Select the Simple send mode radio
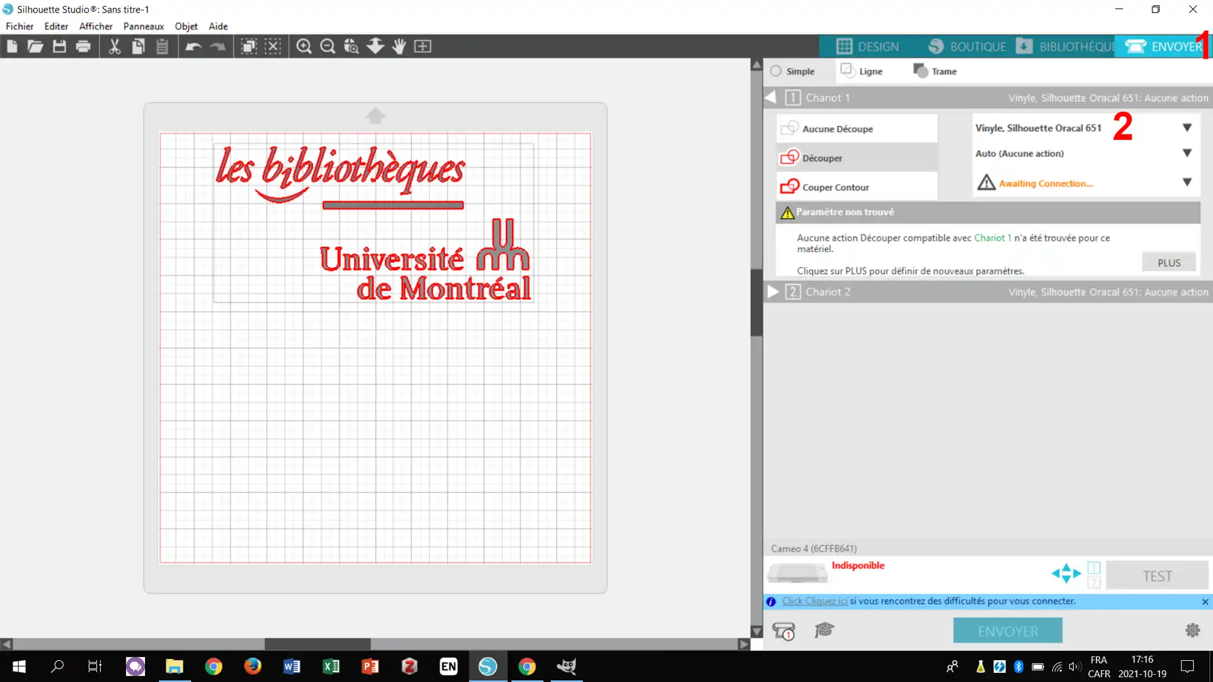 click(x=776, y=71)
